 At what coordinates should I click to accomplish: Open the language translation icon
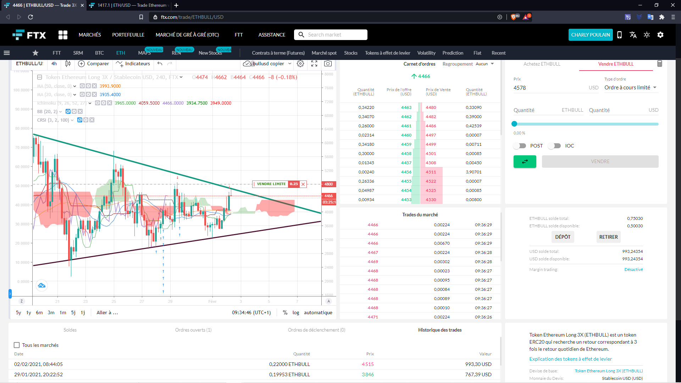pos(633,35)
